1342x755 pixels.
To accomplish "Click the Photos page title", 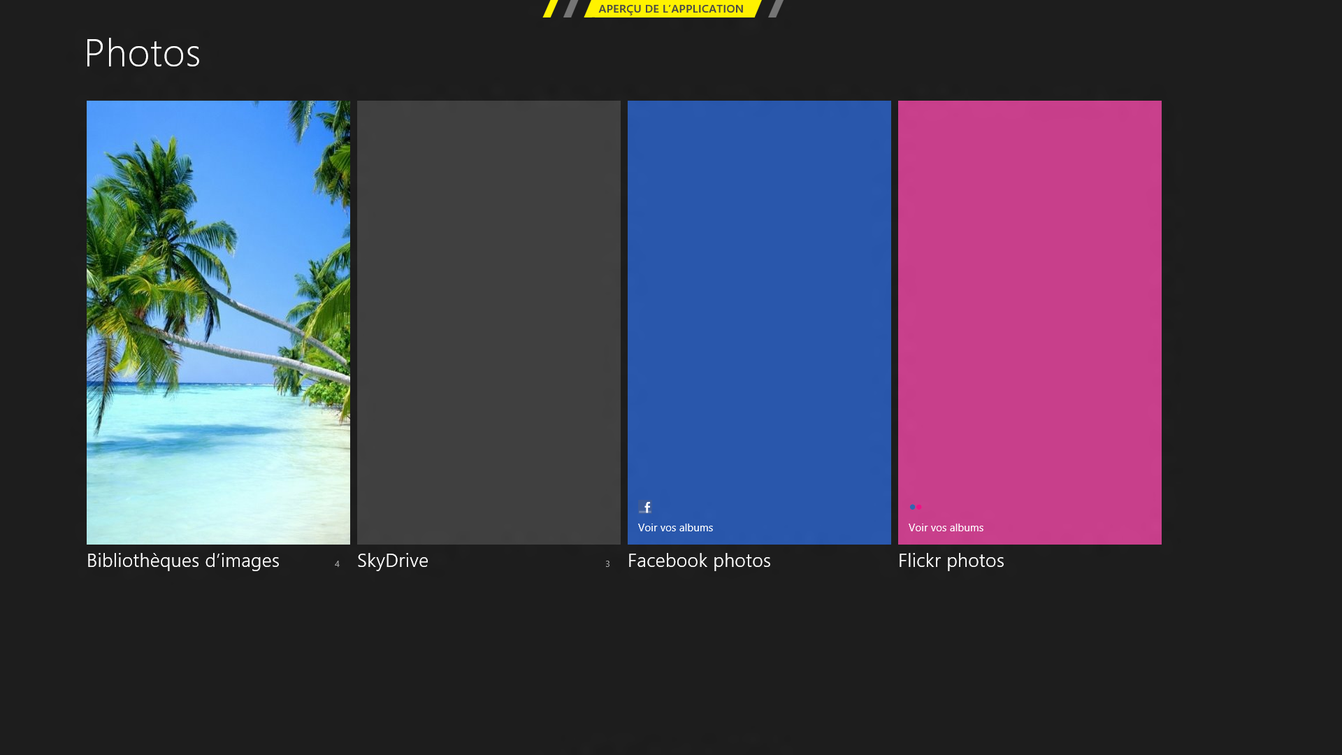I will (143, 53).
